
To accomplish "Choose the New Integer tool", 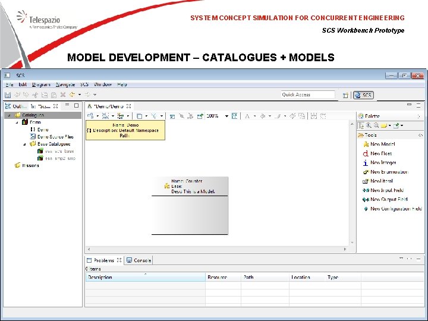I will pyautogui.click(x=382, y=163).
